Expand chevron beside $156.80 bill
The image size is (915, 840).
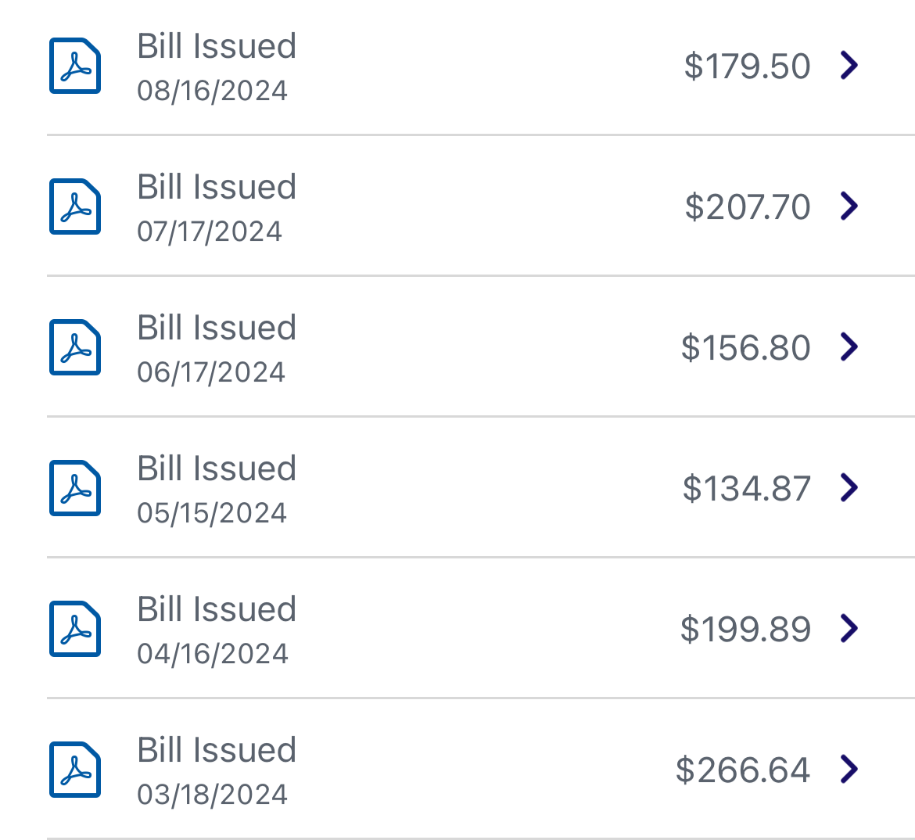click(x=849, y=346)
